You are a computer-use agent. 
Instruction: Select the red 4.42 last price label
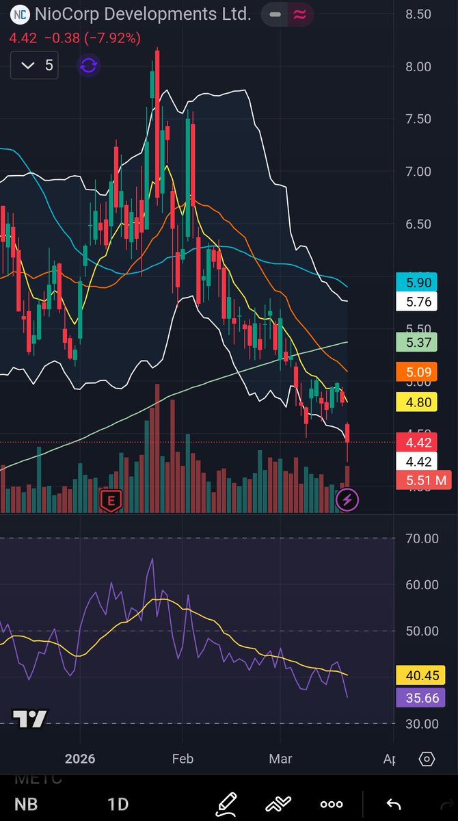[417, 443]
